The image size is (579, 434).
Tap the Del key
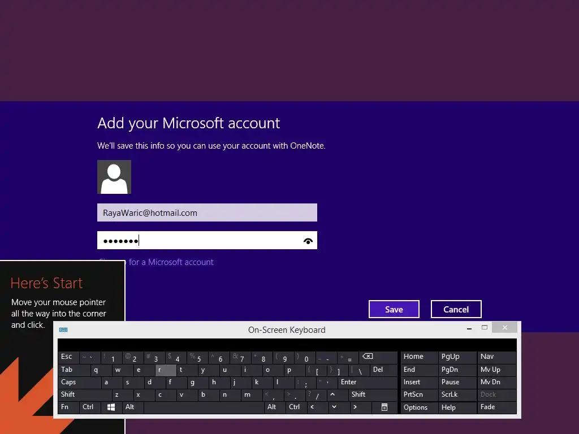tap(384, 370)
